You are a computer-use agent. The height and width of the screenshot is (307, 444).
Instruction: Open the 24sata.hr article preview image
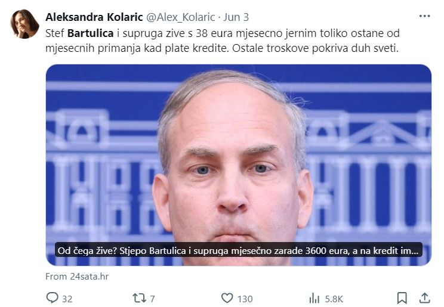click(239, 165)
